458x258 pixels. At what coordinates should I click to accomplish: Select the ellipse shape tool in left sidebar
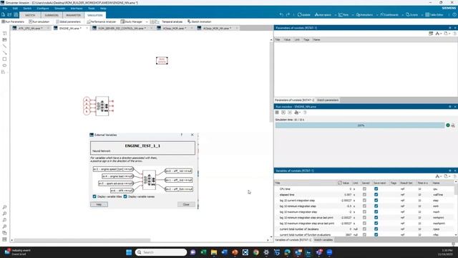click(x=4, y=65)
